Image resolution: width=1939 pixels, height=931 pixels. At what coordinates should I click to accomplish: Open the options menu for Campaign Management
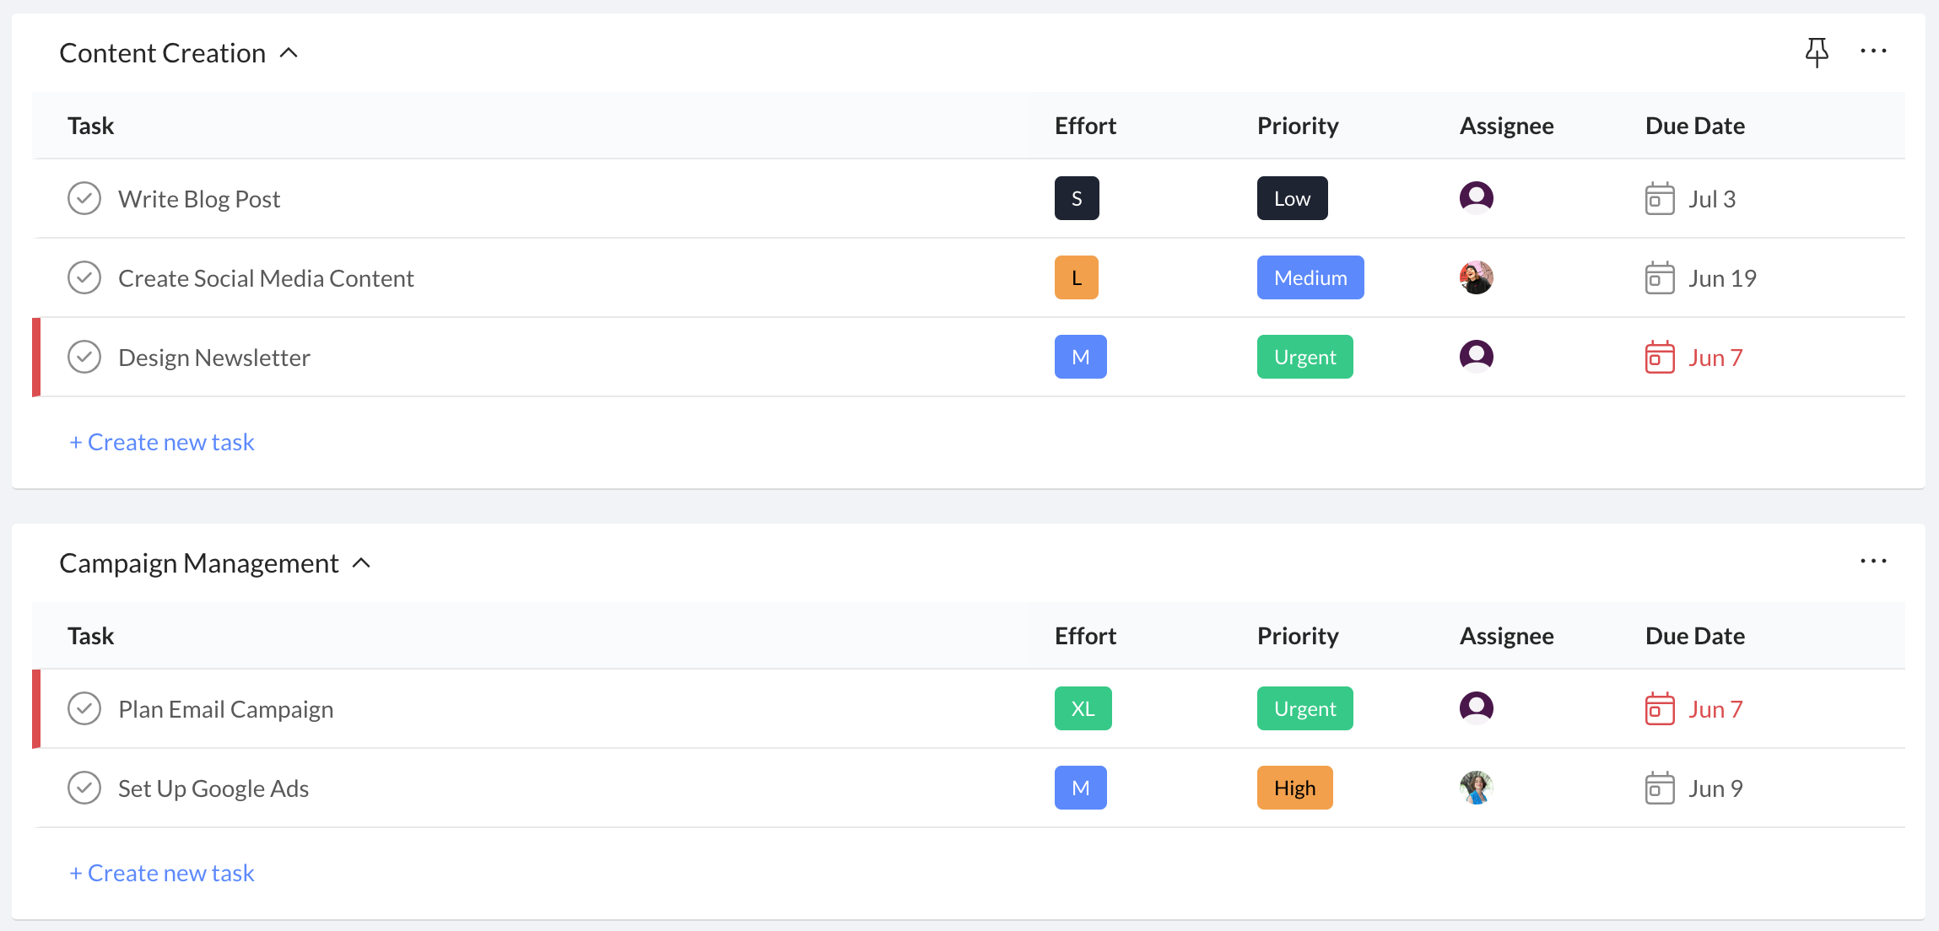[1873, 560]
